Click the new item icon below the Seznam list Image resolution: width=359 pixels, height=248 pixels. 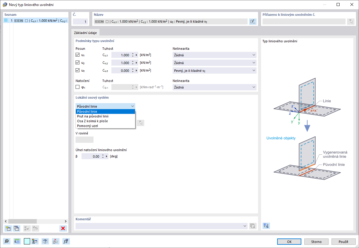[8, 228]
